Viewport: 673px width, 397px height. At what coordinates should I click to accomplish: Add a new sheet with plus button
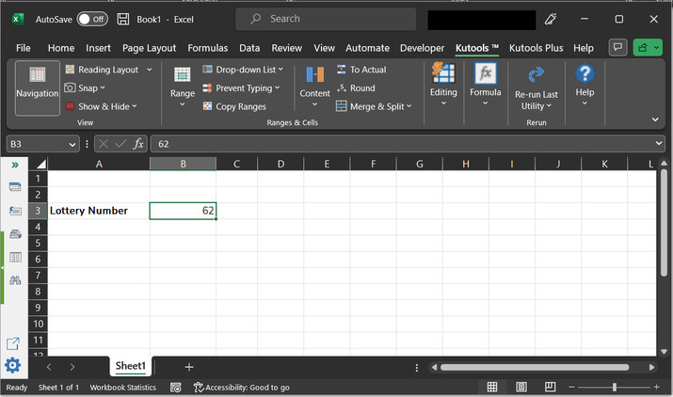click(x=189, y=366)
